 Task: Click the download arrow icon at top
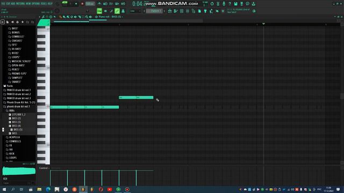(253, 4)
